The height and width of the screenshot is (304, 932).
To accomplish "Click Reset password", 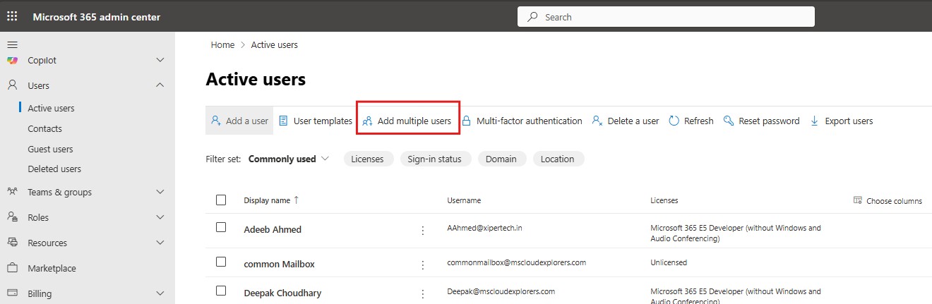I will tap(761, 121).
